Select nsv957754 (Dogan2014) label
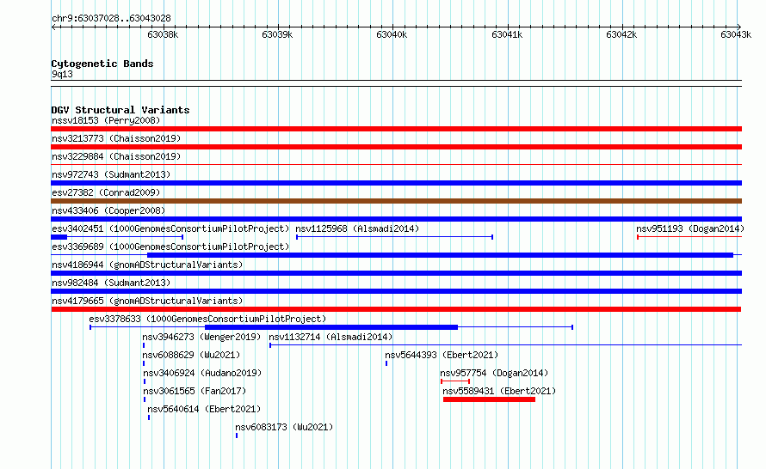766x469 pixels. coord(494,373)
